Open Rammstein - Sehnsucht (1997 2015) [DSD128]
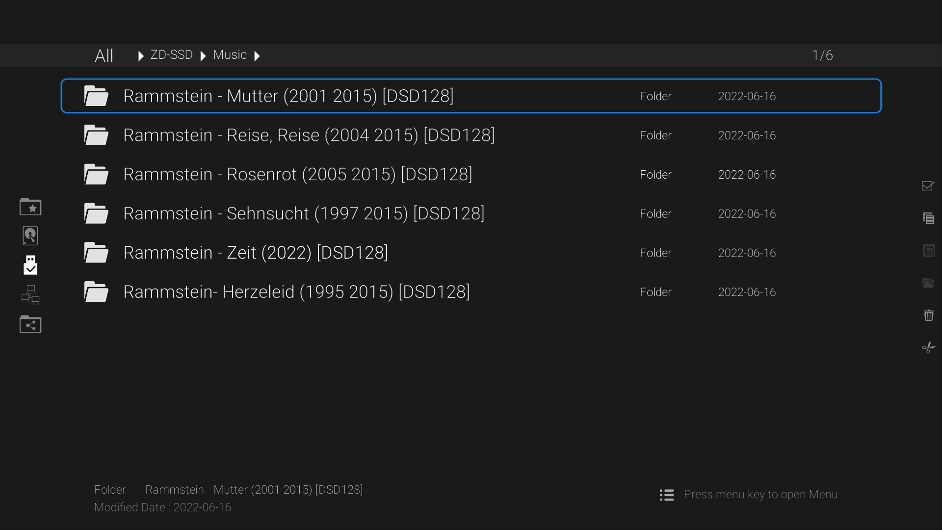 point(471,213)
